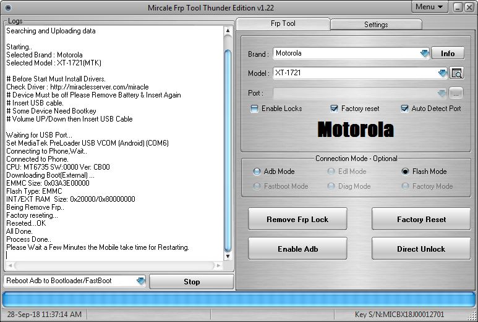This screenshot has width=478, height=322.
Task: Uncheck the Factory reset checkbox
Action: coord(334,109)
